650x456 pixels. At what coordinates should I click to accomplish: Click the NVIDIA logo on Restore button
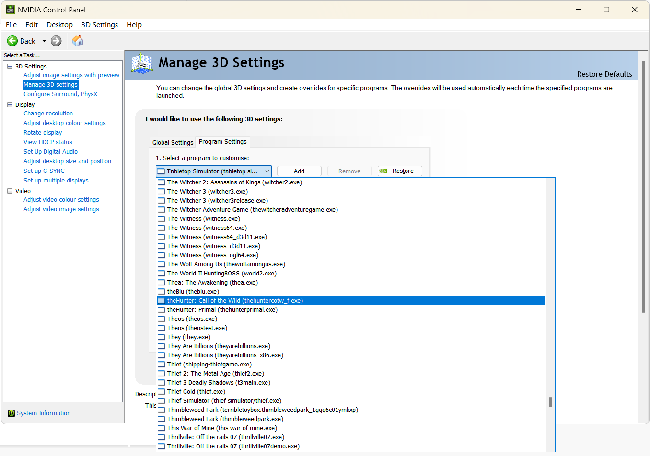tap(383, 171)
